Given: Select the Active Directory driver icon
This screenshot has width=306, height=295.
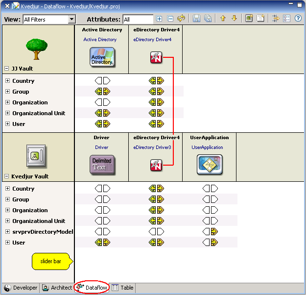Looking at the screenshot, I should click(102, 57).
